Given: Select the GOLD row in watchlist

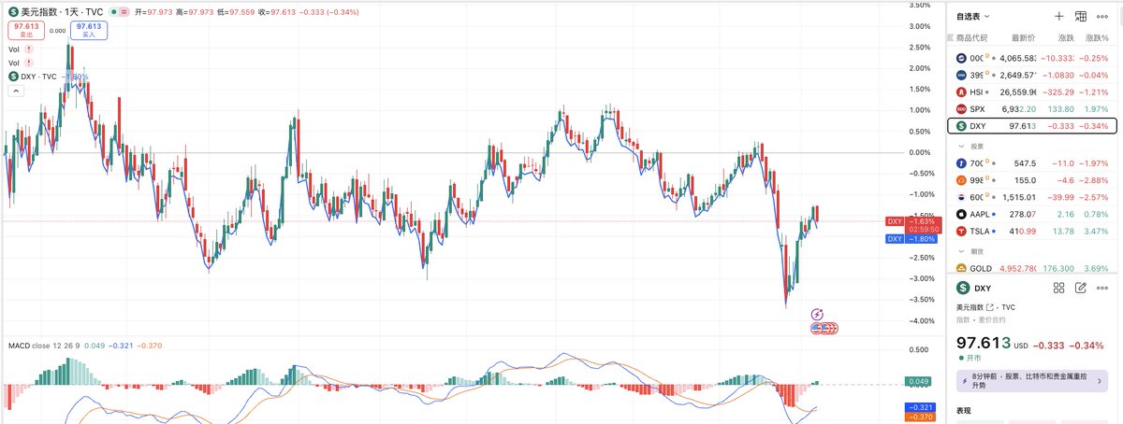Looking at the screenshot, I should [1032, 268].
